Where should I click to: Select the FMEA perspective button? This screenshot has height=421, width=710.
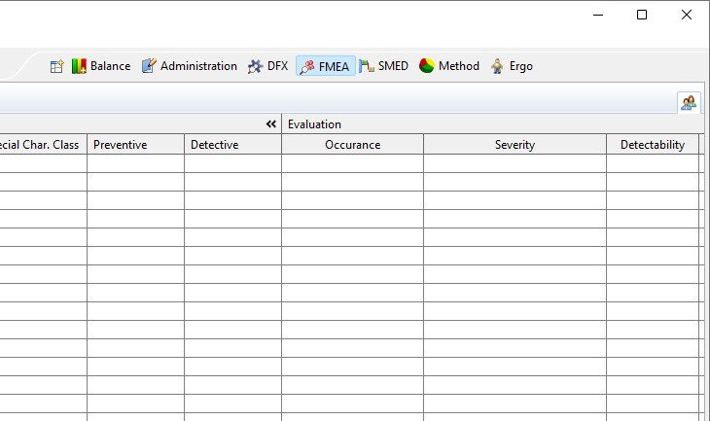[x=326, y=66]
